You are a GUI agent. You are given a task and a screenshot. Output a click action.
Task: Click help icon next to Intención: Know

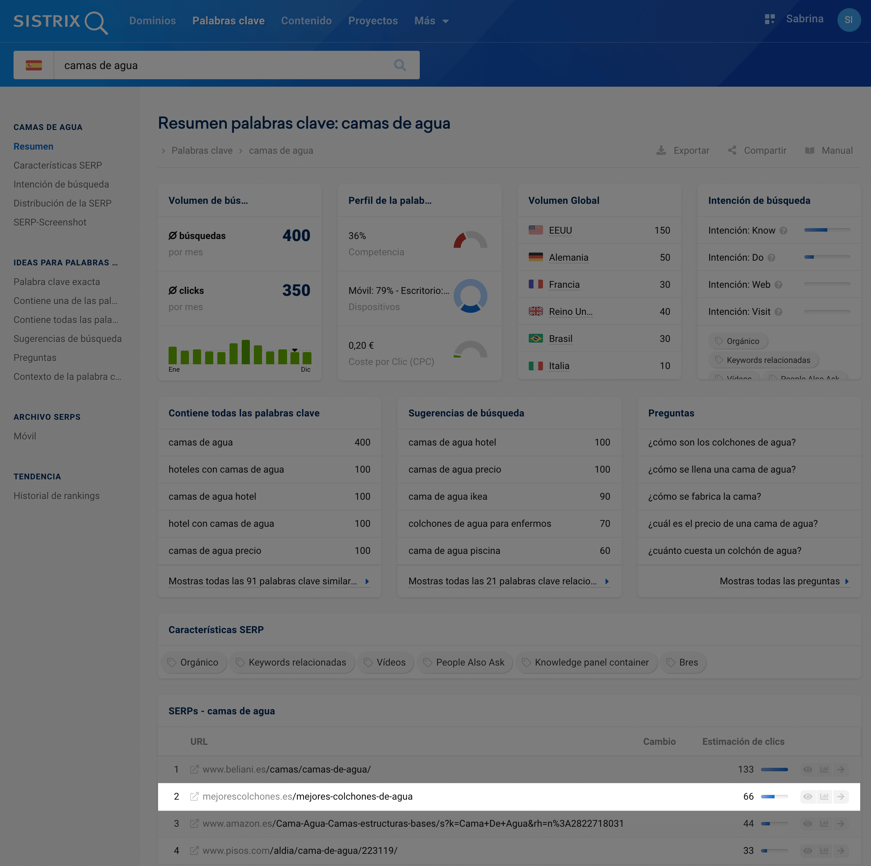pos(784,231)
